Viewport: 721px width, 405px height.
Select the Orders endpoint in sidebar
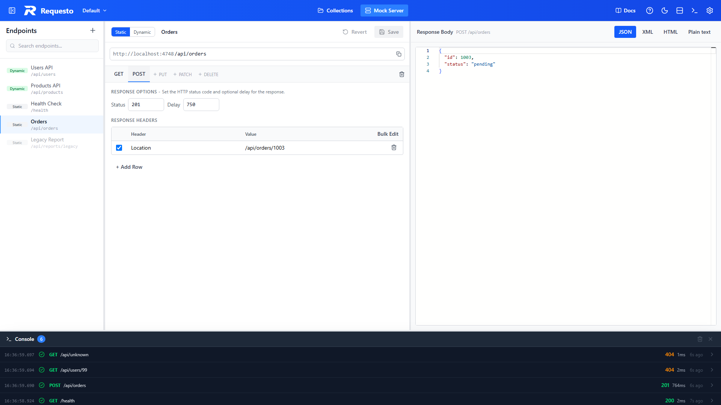tap(52, 124)
